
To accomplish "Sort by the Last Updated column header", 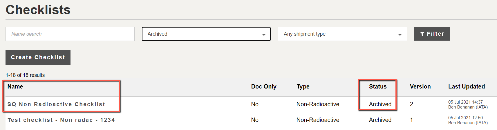I will coord(467,86).
